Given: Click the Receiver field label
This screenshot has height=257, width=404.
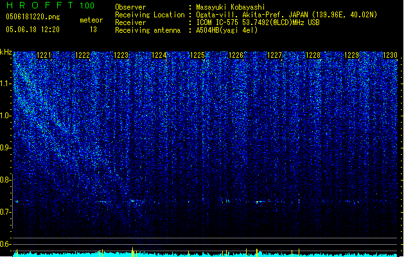Looking at the screenshot, I should click(x=130, y=22).
